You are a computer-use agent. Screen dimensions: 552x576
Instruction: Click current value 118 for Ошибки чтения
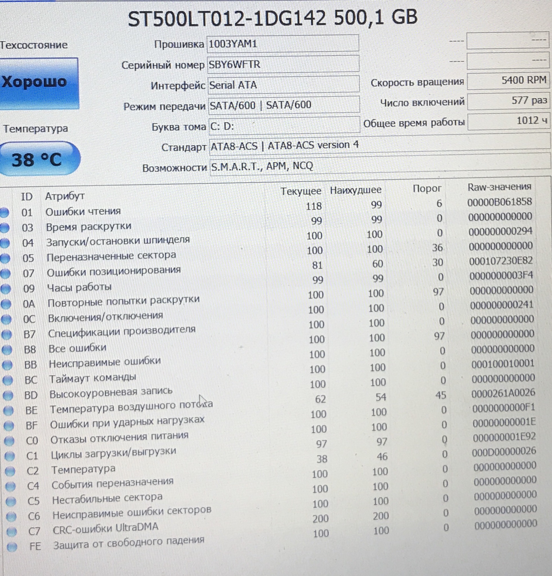[x=314, y=206]
